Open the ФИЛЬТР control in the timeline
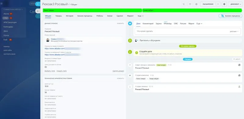 (x=237, y=59)
